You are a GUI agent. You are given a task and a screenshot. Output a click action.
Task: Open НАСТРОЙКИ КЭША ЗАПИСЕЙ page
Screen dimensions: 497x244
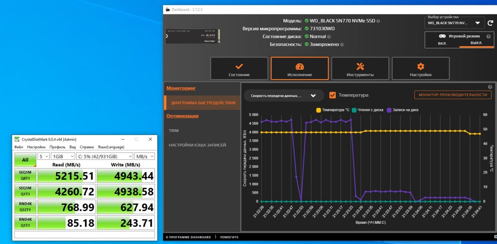197,145
